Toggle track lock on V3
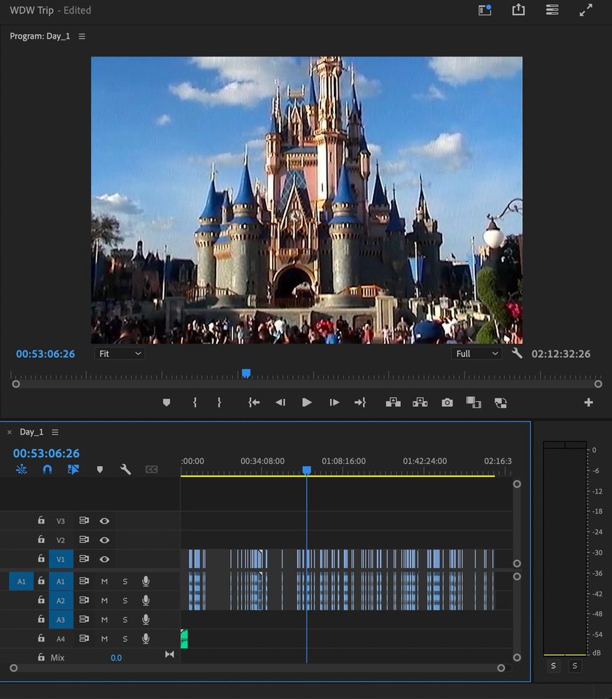 tap(41, 520)
